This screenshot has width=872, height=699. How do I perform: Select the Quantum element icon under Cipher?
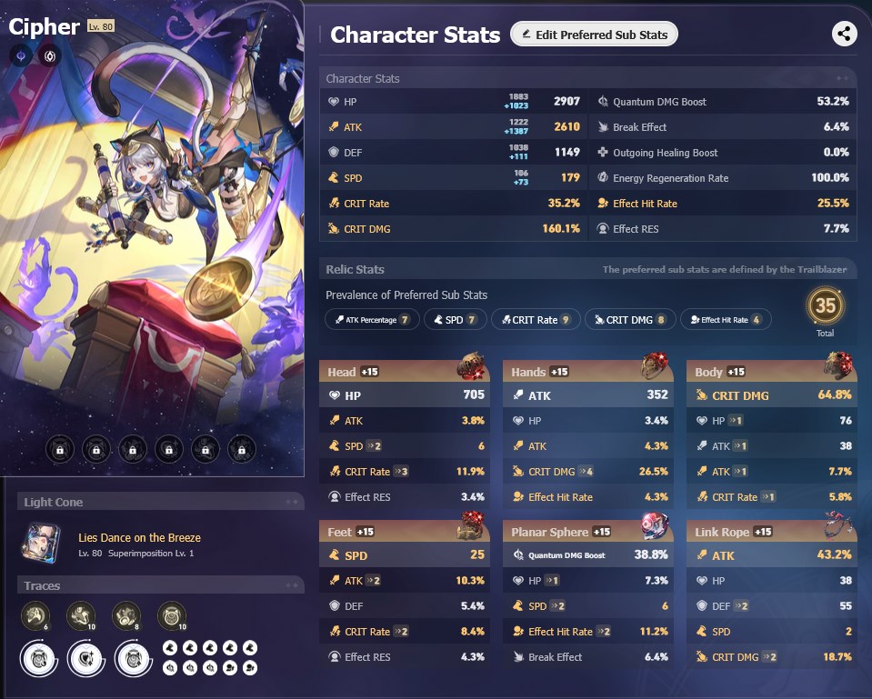pos(21,55)
